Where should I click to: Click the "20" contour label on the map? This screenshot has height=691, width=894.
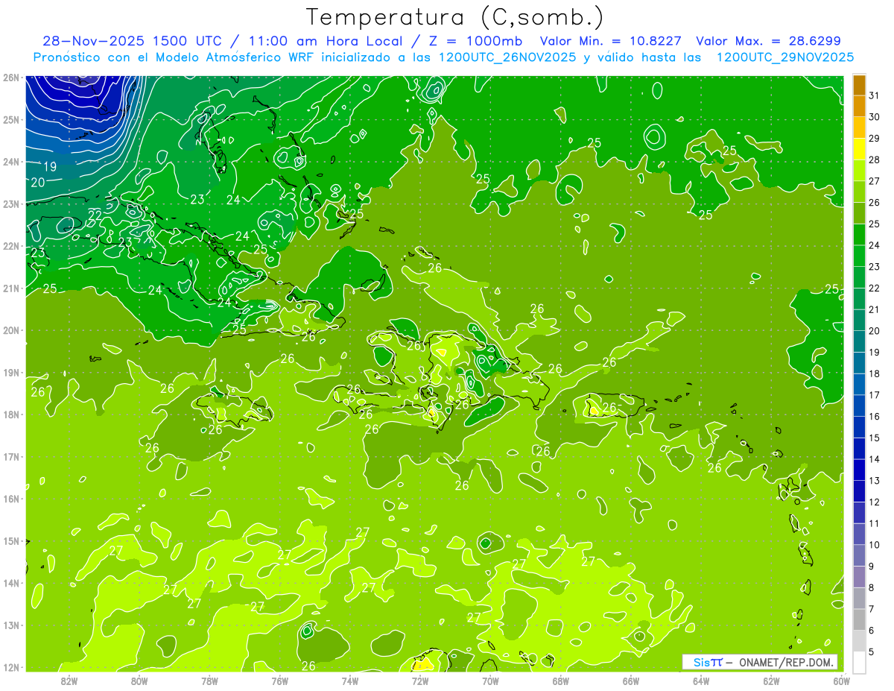point(38,182)
